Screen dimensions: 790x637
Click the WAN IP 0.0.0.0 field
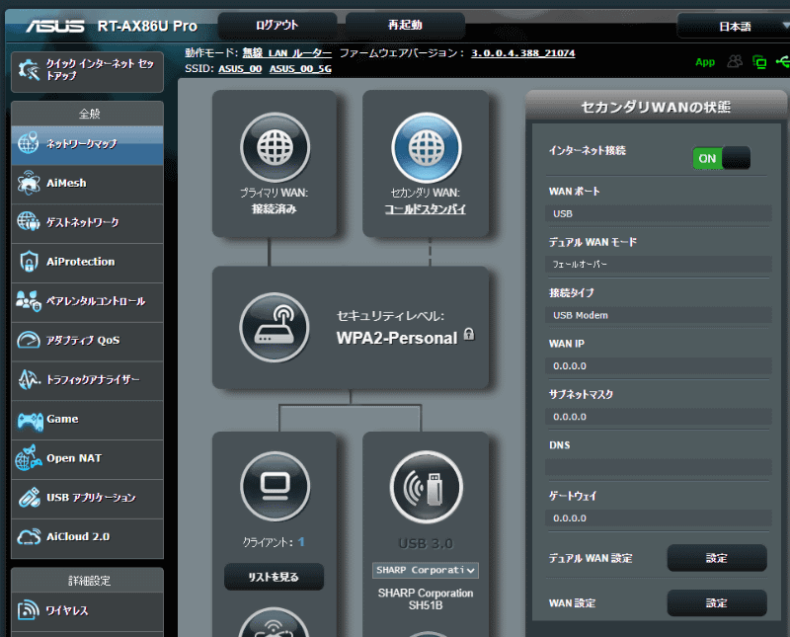[658, 365]
